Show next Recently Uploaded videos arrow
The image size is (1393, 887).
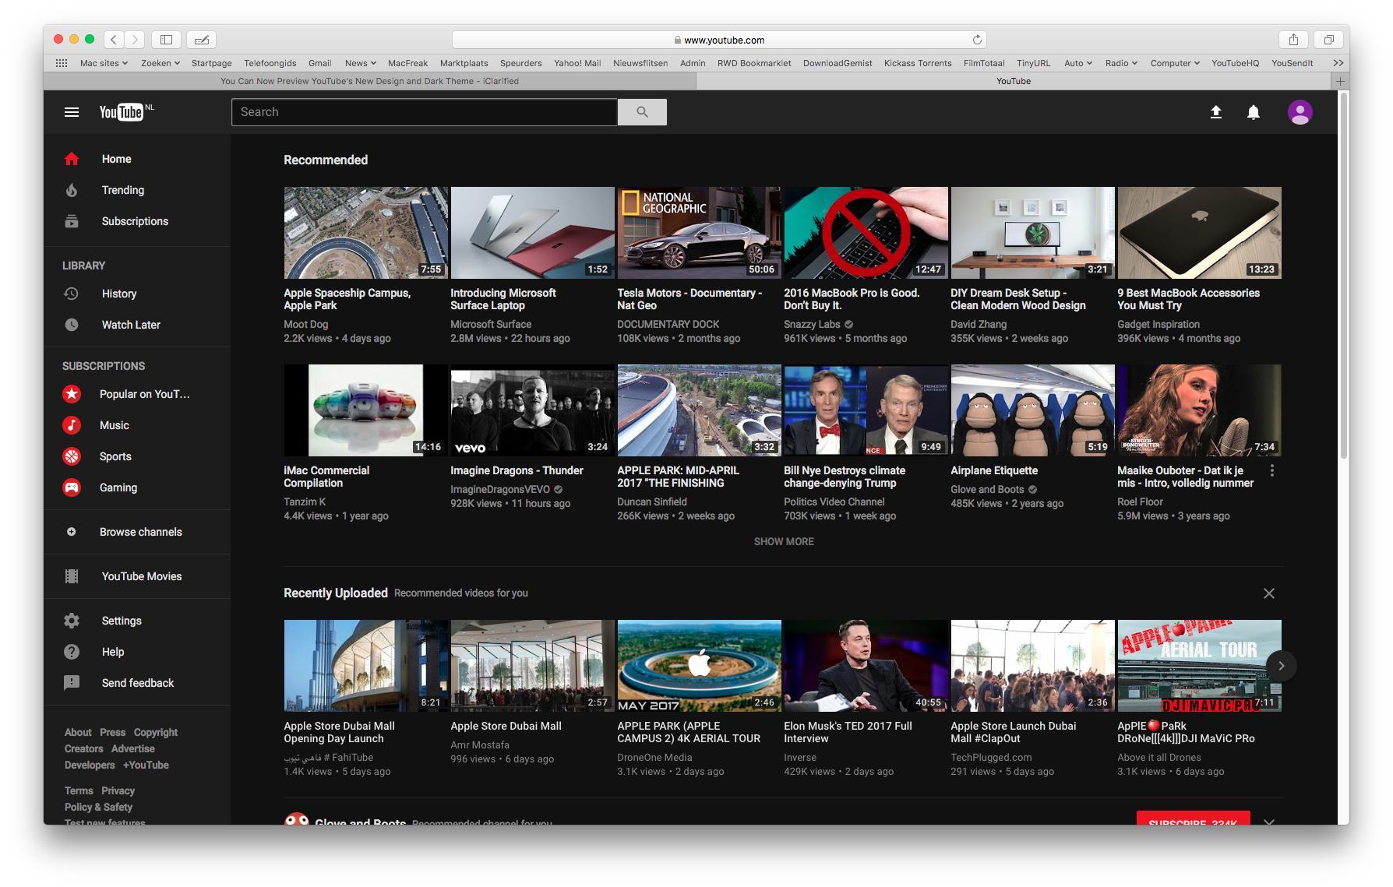click(1281, 666)
